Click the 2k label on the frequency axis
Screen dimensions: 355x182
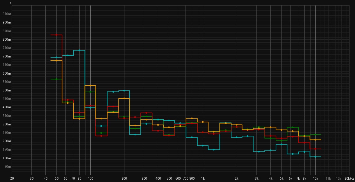tap(237, 178)
